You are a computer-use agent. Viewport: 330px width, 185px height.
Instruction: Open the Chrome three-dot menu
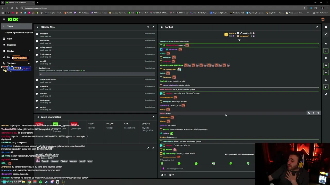coord(327,8)
